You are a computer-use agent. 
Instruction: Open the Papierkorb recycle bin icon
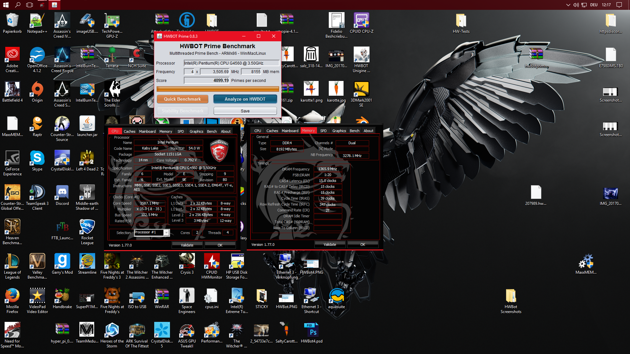(12, 23)
